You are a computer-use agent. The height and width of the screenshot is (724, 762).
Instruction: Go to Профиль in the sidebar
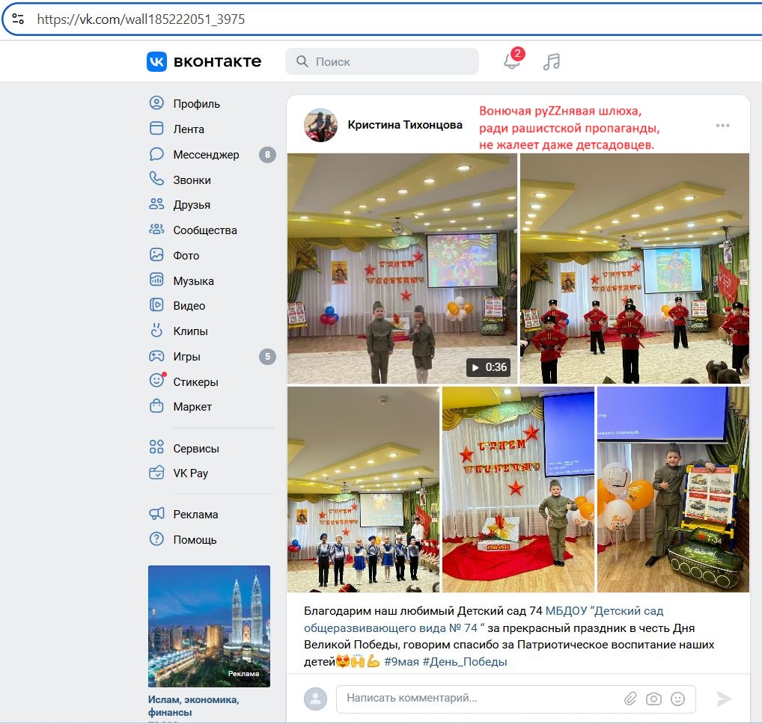click(x=196, y=104)
